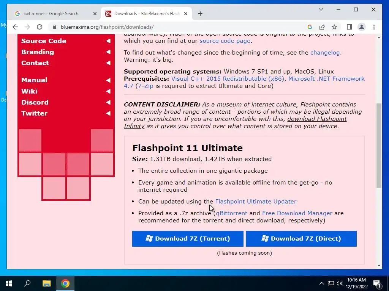Bookmark this page with the star icon
This screenshot has width=389, height=291.
pyautogui.click(x=334, y=27)
